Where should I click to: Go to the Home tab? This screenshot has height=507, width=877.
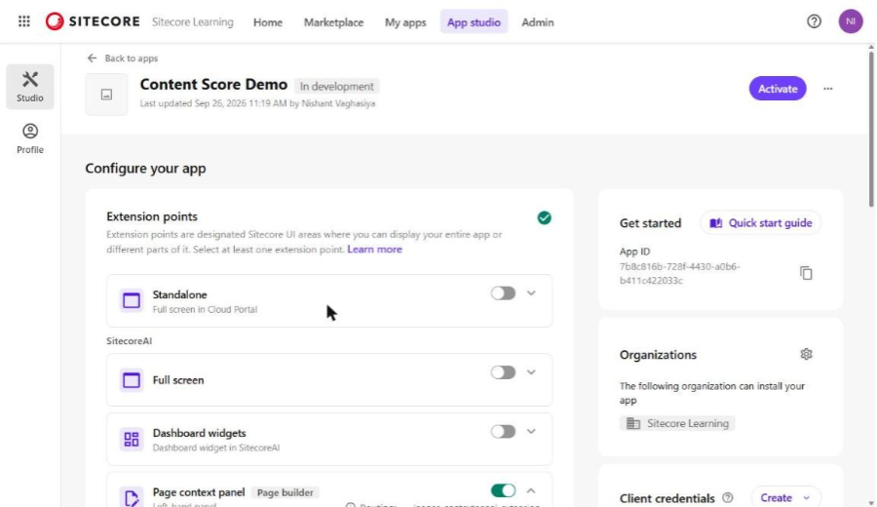(x=268, y=22)
